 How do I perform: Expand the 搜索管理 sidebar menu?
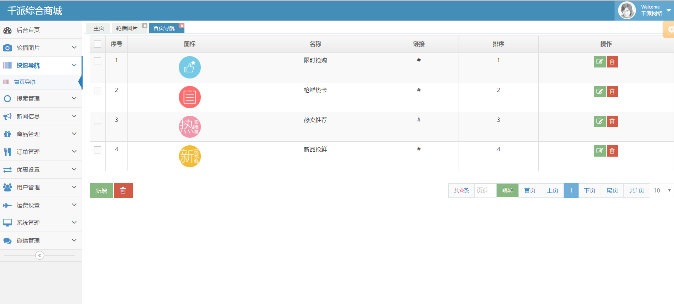point(74,98)
